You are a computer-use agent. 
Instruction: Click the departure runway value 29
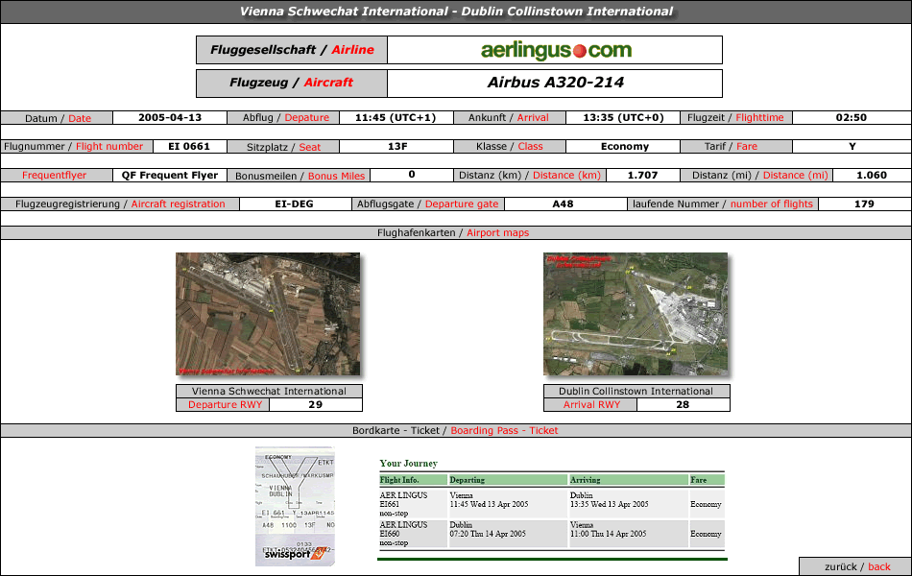(x=315, y=404)
